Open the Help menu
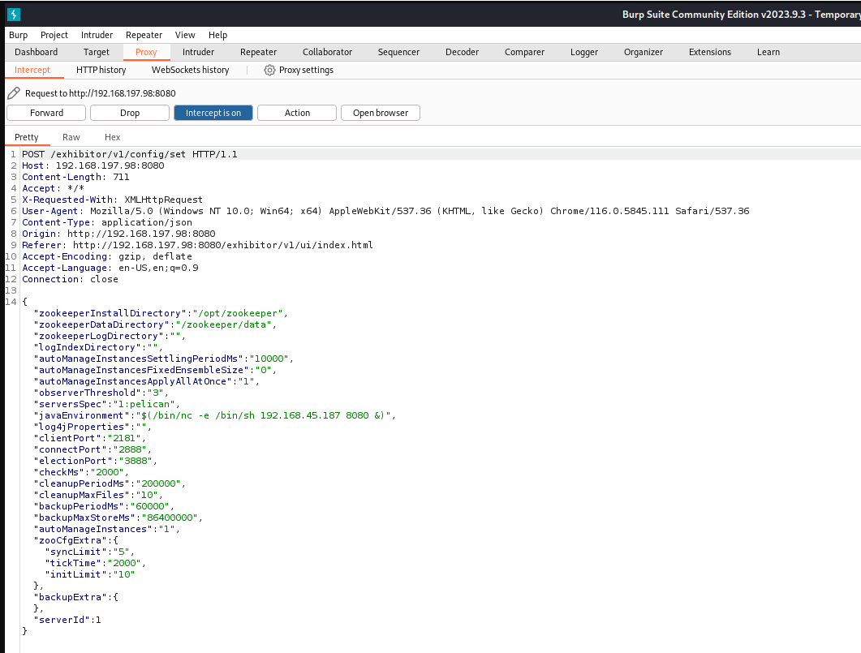The image size is (861, 653). [217, 35]
